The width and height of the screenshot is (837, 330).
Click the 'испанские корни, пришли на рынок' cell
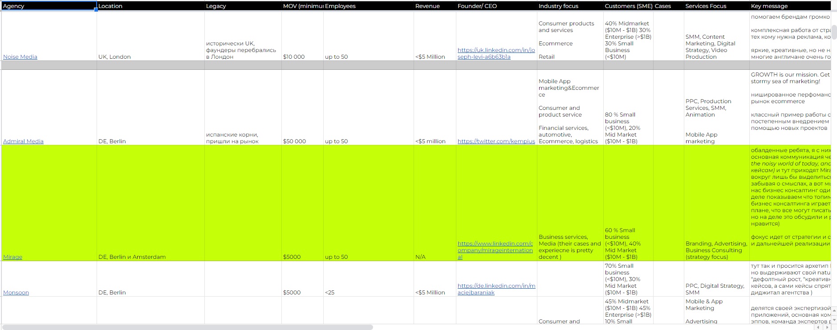coord(243,108)
